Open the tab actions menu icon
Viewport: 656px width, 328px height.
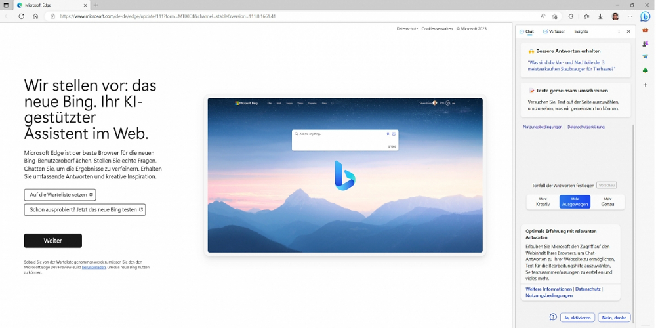[6, 5]
